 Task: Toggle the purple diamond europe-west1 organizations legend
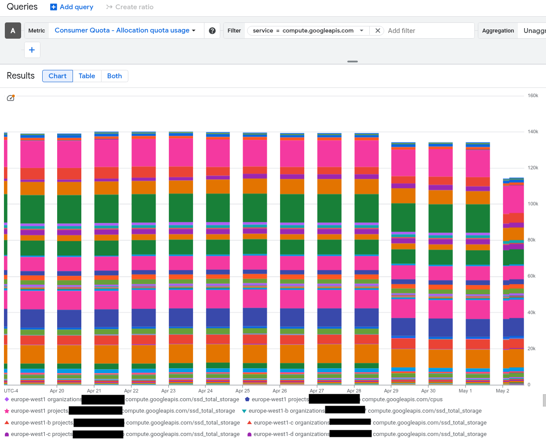pos(7,399)
